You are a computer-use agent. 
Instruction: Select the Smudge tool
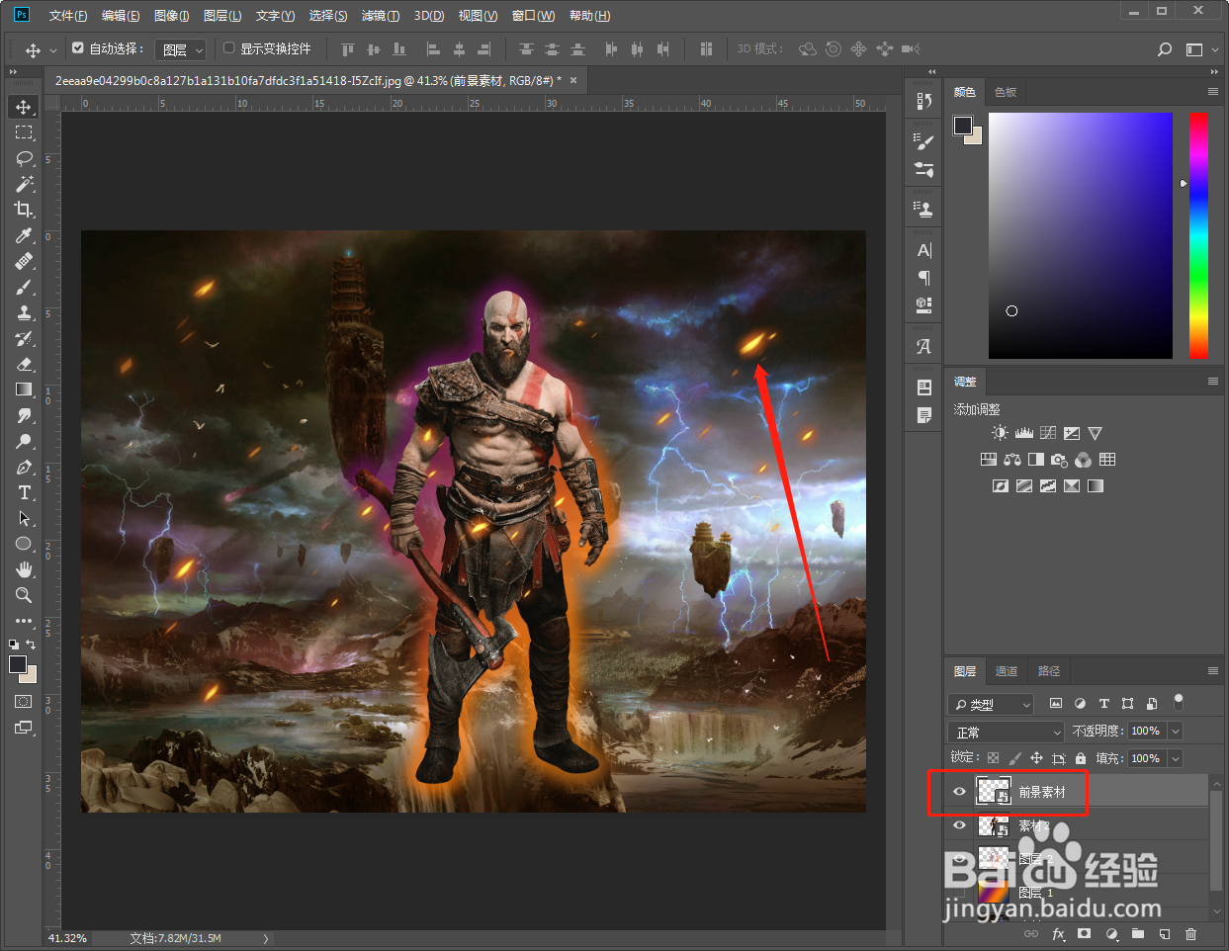[24, 415]
